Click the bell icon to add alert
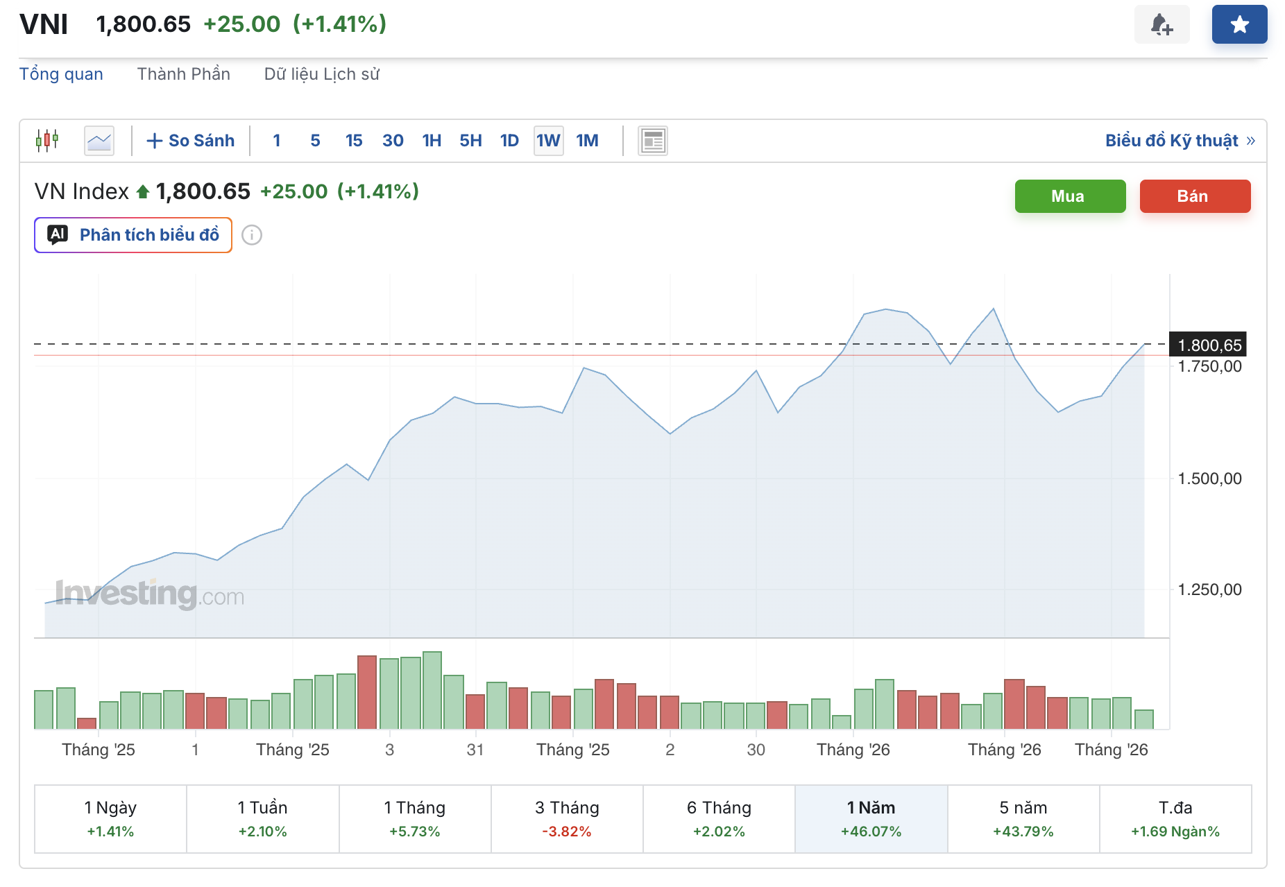The height and width of the screenshot is (887, 1285). coord(1161,25)
